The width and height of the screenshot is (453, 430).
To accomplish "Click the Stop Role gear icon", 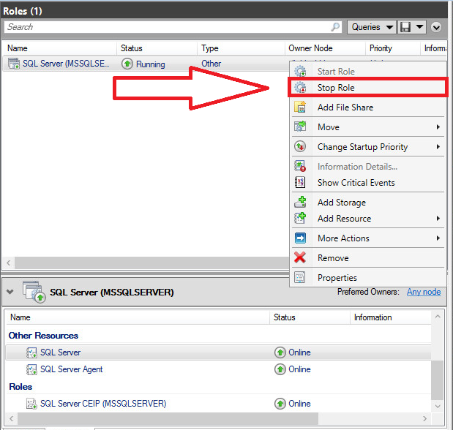I will tap(300, 88).
